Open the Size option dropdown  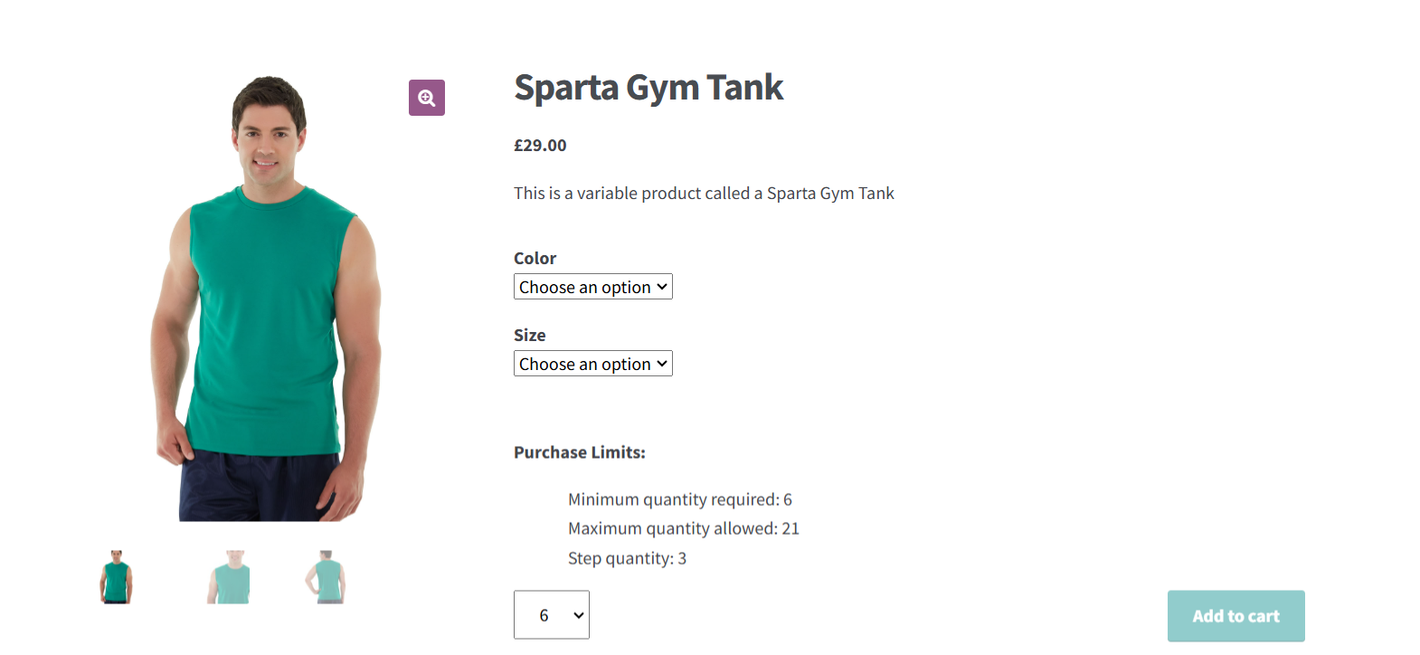click(592, 363)
